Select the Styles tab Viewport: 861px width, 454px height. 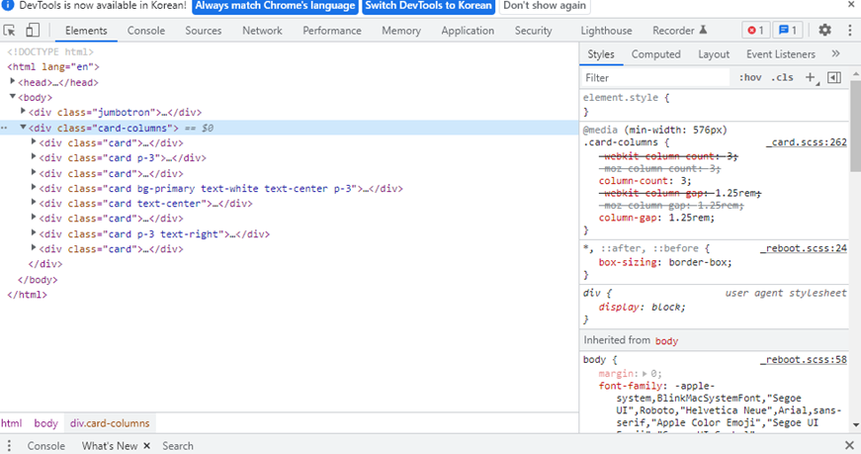coord(601,54)
